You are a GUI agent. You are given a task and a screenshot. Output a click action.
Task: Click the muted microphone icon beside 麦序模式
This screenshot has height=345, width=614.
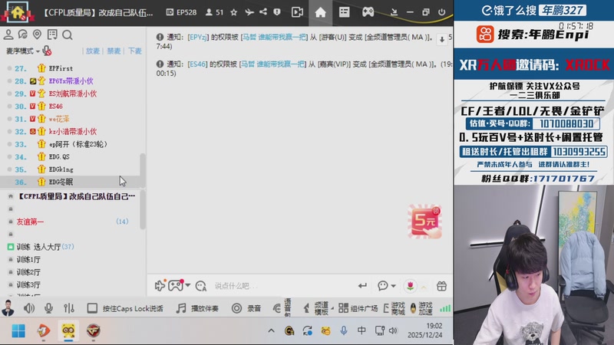(x=47, y=51)
